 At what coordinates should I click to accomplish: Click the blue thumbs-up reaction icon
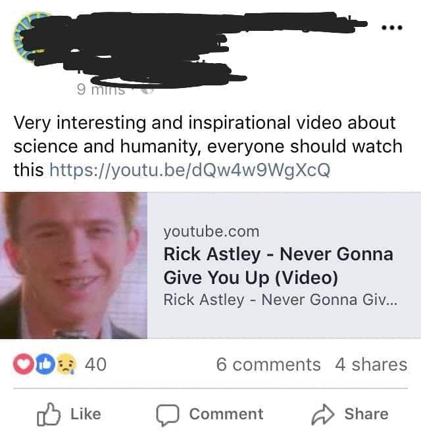pyautogui.click(x=45, y=364)
